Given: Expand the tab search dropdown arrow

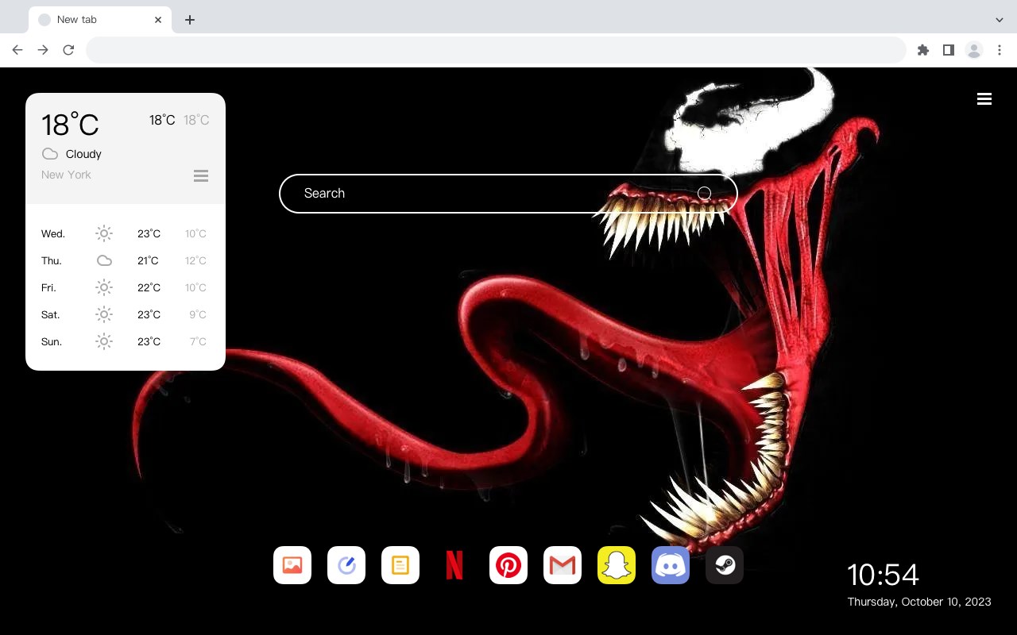Looking at the screenshot, I should (1000, 20).
